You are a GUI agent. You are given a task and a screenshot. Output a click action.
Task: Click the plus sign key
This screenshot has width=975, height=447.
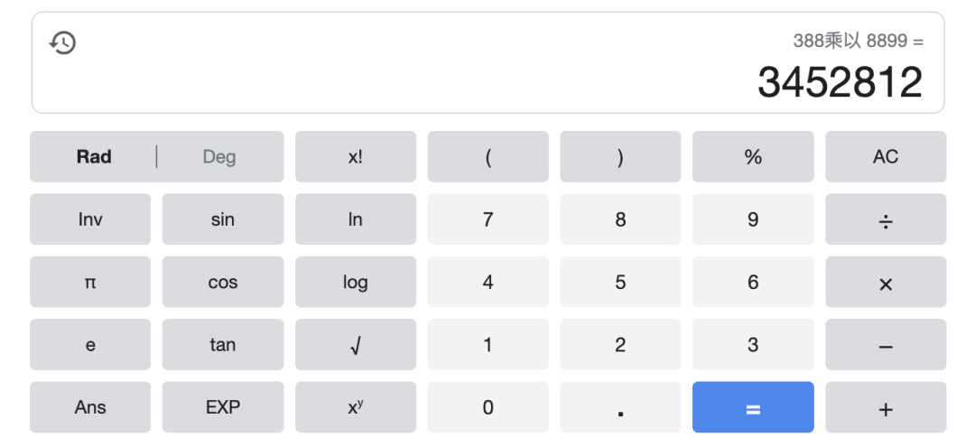pyautogui.click(x=886, y=407)
